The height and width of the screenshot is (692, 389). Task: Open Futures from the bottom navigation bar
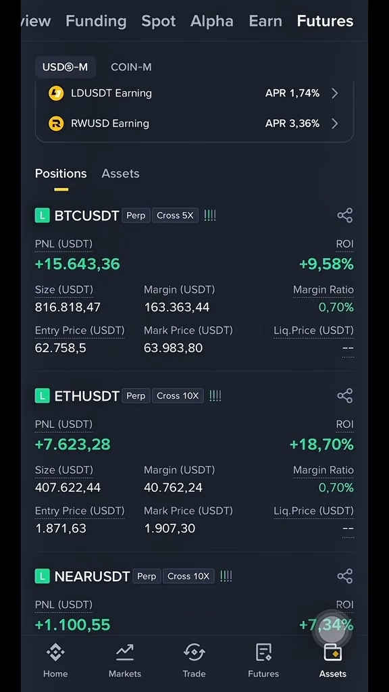click(x=263, y=660)
